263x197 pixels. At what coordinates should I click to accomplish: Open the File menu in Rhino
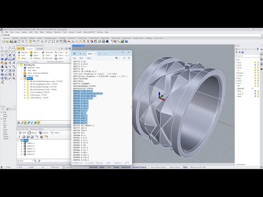coord(2,32)
